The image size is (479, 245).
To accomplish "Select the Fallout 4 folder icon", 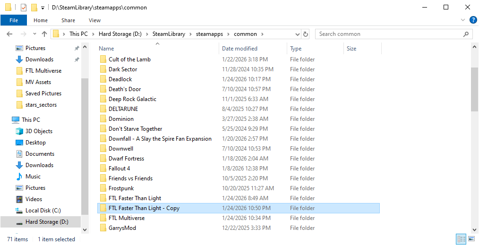I will point(103,169).
